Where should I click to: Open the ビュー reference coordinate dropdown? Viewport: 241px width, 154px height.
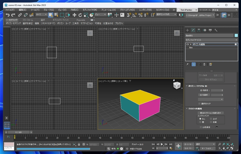click(x=101, y=14)
